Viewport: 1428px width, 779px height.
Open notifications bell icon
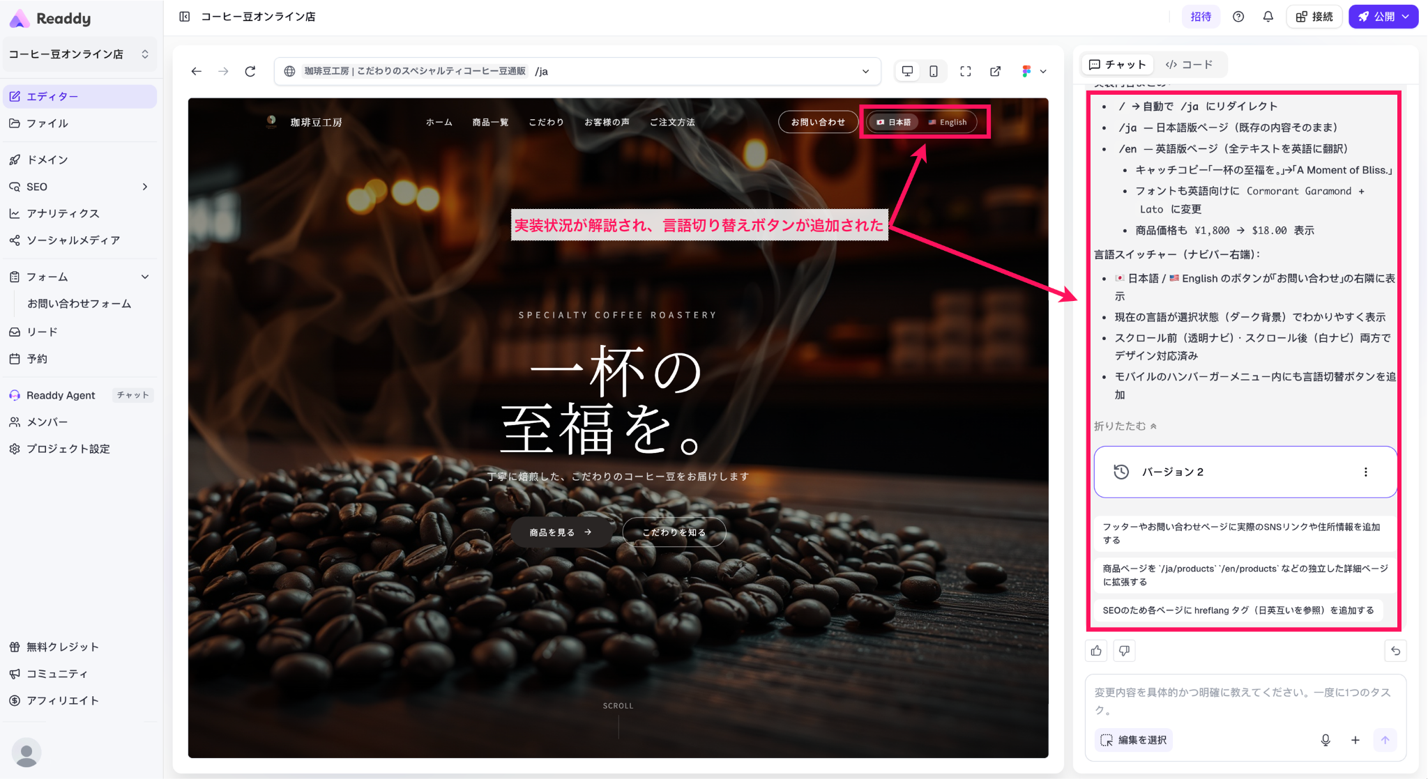click(x=1268, y=17)
